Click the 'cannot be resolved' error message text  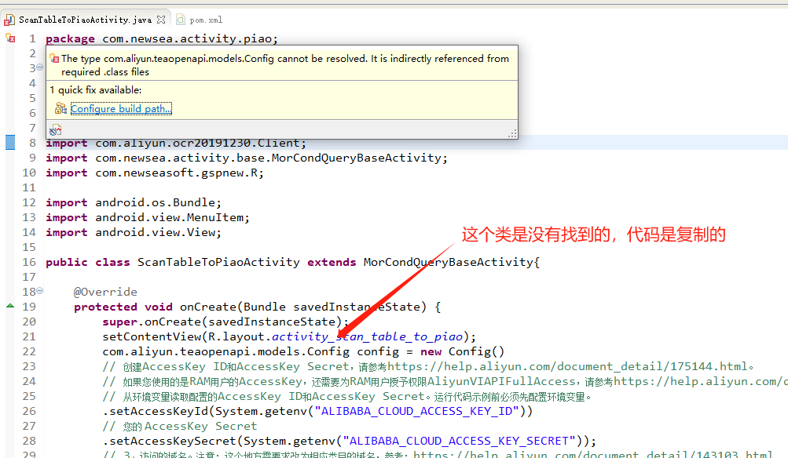pos(285,65)
